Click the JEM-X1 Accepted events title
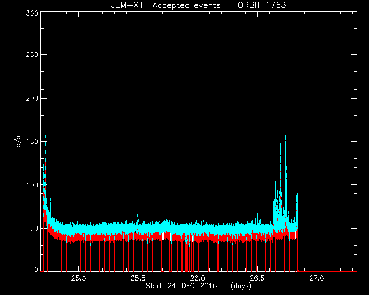This screenshot has width=369, height=295. 165,5
